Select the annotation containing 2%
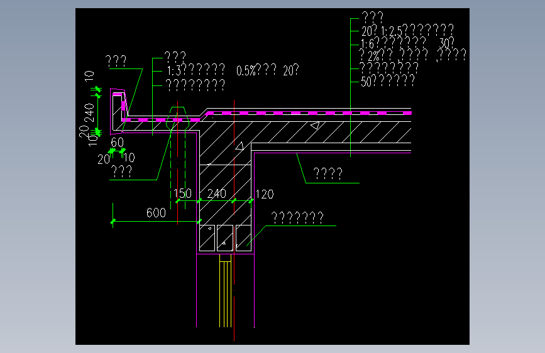The width and height of the screenshot is (545, 353). click(412, 55)
